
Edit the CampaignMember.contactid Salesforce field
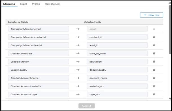click(x=39, y=37)
